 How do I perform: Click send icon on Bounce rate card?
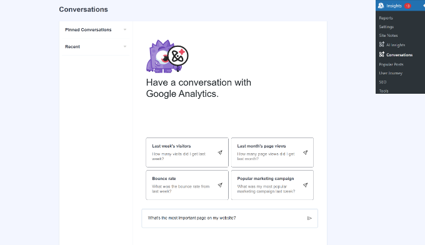tap(220, 185)
